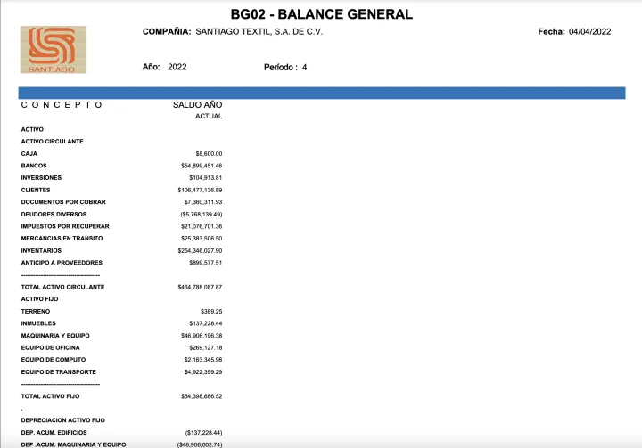Image resolution: width=642 pixels, height=448 pixels.
Task: Select the TOTAL ACTIVO CIRCULANTE amount
Action: click(x=200, y=287)
